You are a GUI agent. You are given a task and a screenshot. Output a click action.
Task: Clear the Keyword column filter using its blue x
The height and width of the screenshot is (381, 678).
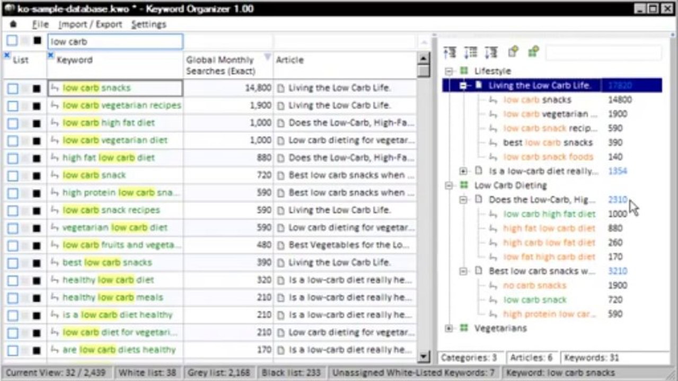(x=51, y=55)
